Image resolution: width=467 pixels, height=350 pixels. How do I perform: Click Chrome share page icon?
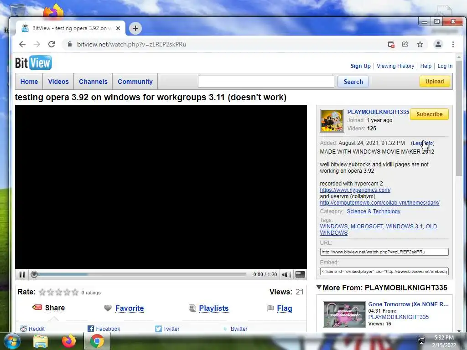(x=405, y=44)
